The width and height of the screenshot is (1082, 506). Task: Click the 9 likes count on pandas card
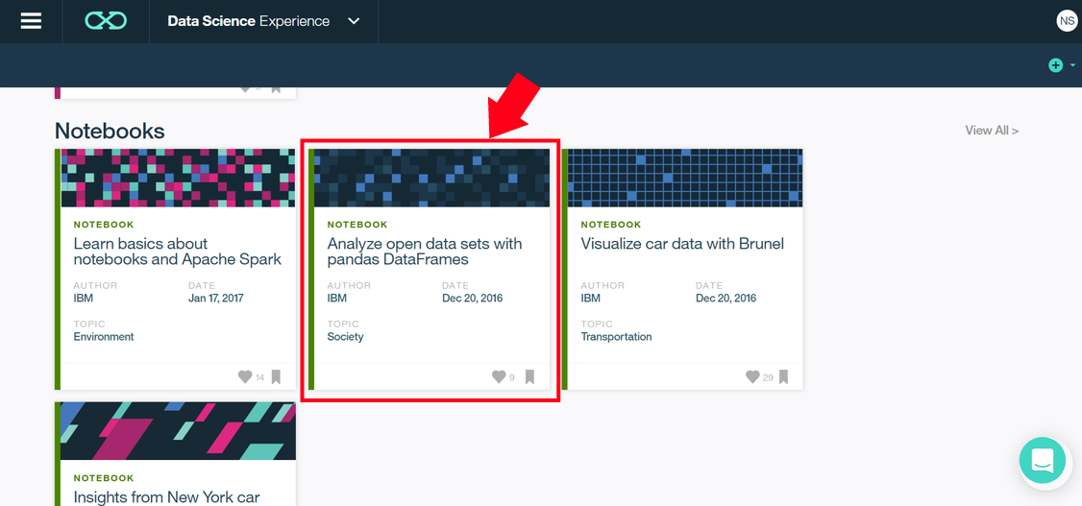(x=512, y=377)
